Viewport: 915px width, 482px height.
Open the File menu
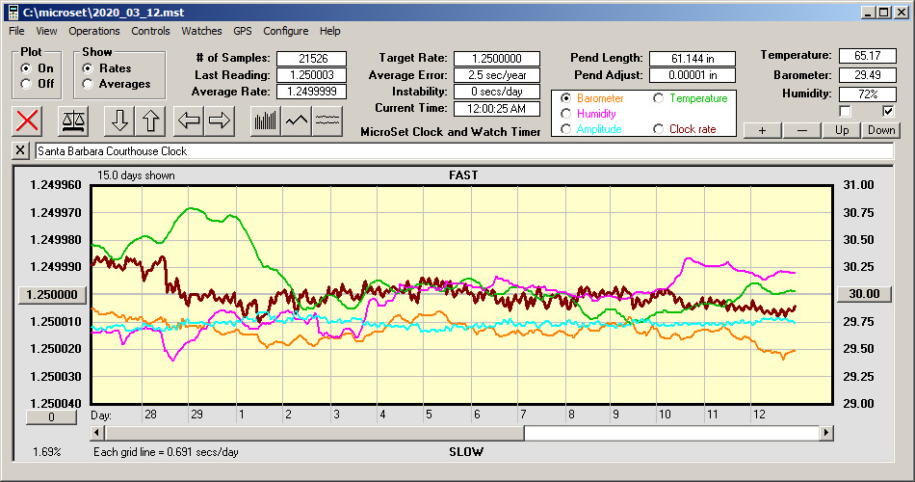[x=16, y=31]
